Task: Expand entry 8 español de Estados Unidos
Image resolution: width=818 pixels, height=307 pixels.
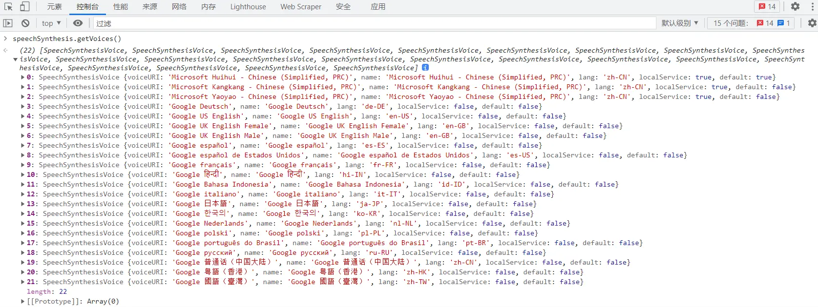Action: point(22,155)
